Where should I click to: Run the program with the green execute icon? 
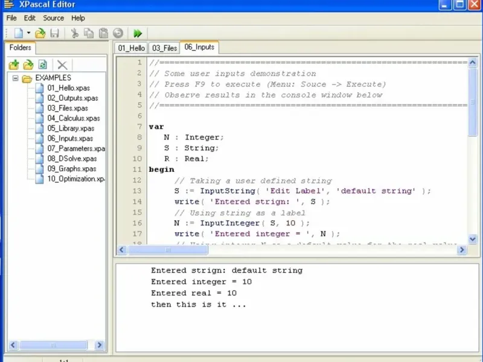[138, 33]
